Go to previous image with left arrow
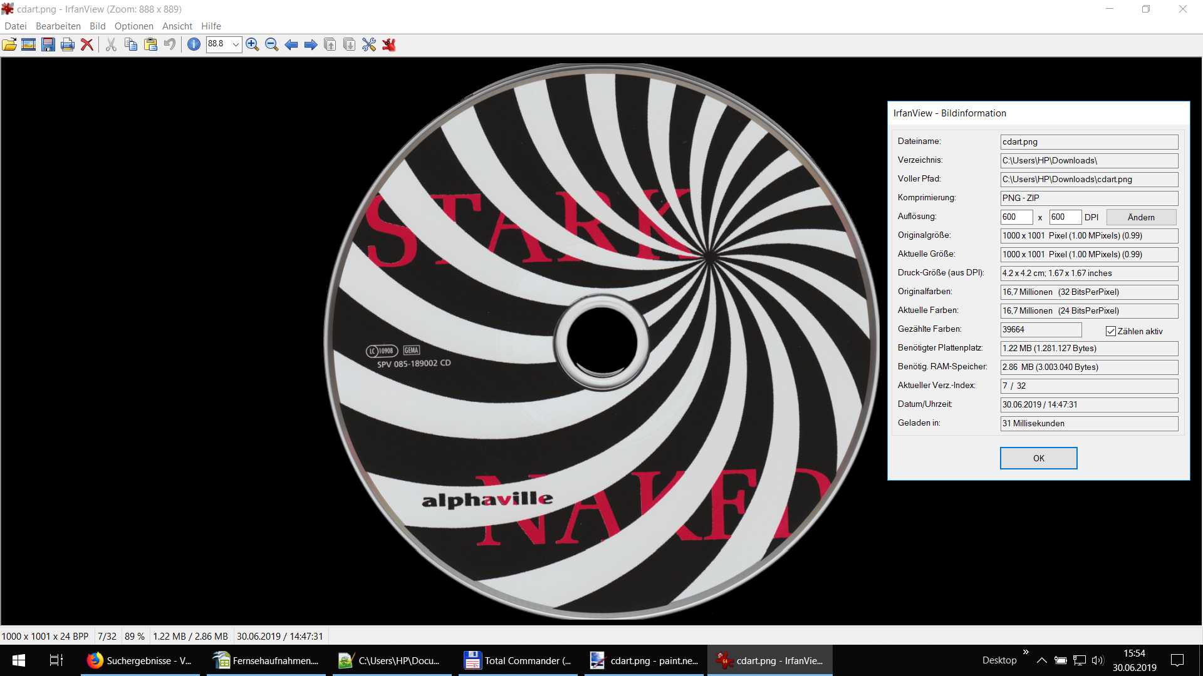 point(291,44)
